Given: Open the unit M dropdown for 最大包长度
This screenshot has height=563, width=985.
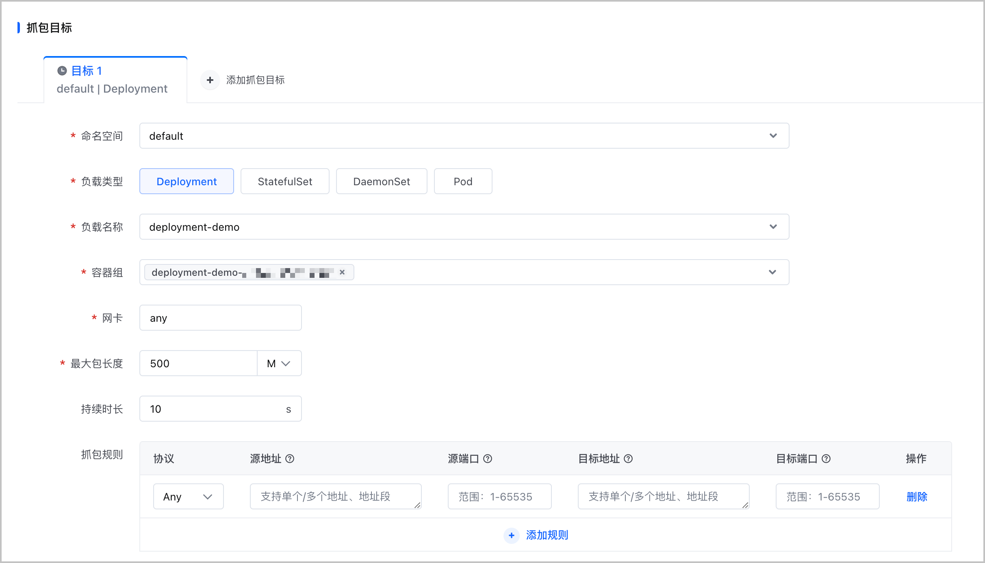Looking at the screenshot, I should [279, 363].
